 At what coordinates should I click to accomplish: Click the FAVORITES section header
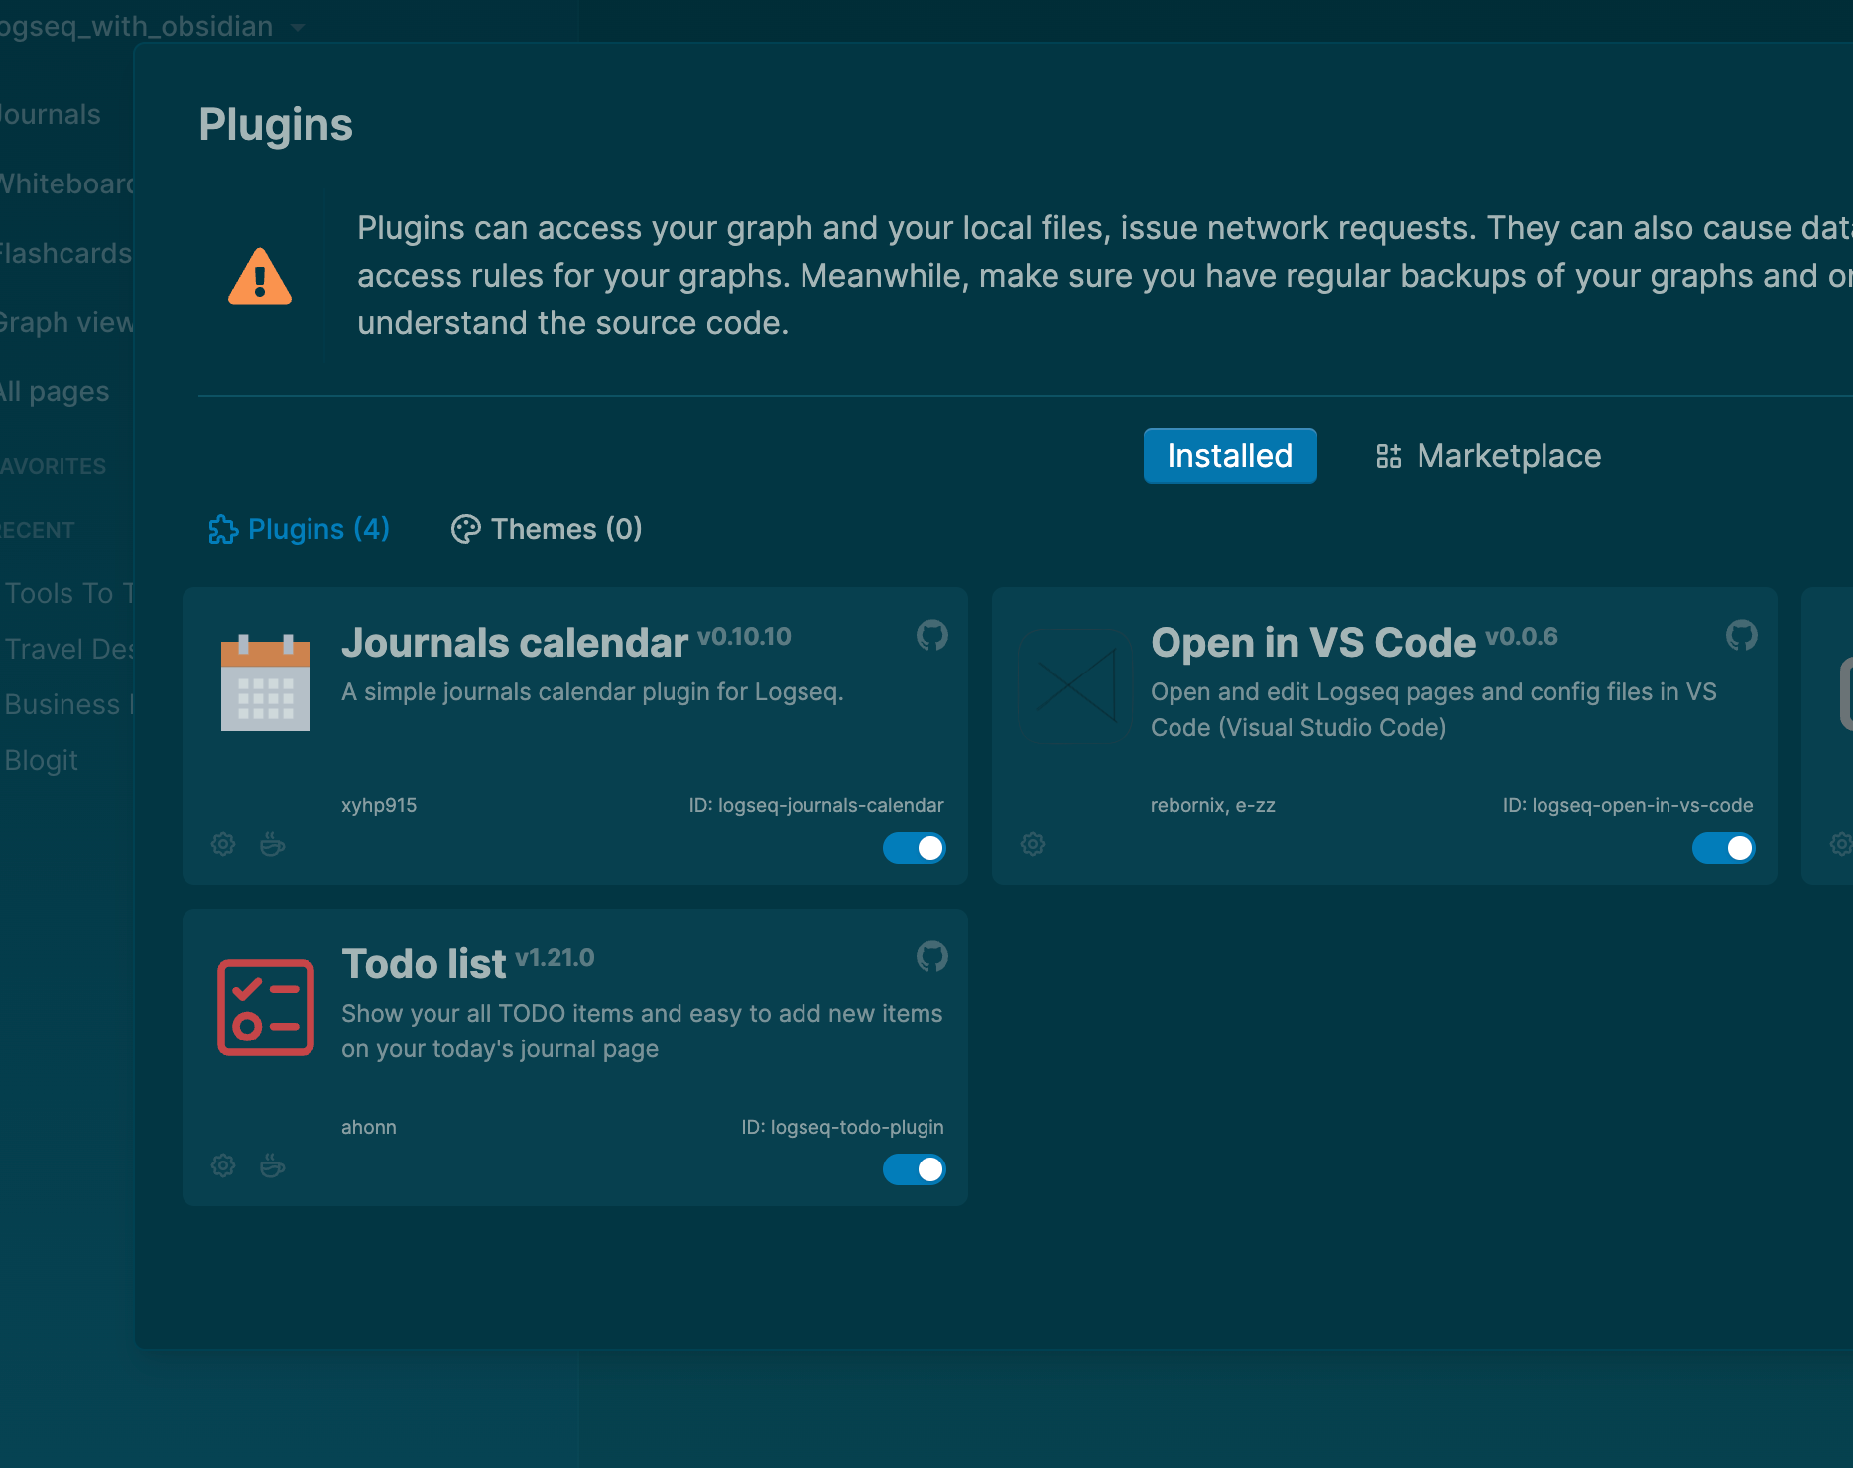tap(53, 466)
